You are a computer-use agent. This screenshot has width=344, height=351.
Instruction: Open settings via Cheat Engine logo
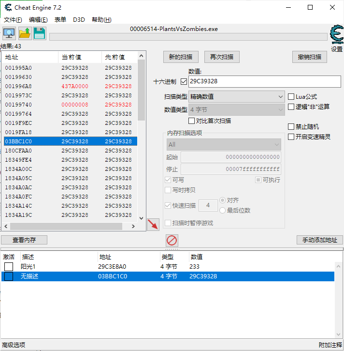coord(337,35)
